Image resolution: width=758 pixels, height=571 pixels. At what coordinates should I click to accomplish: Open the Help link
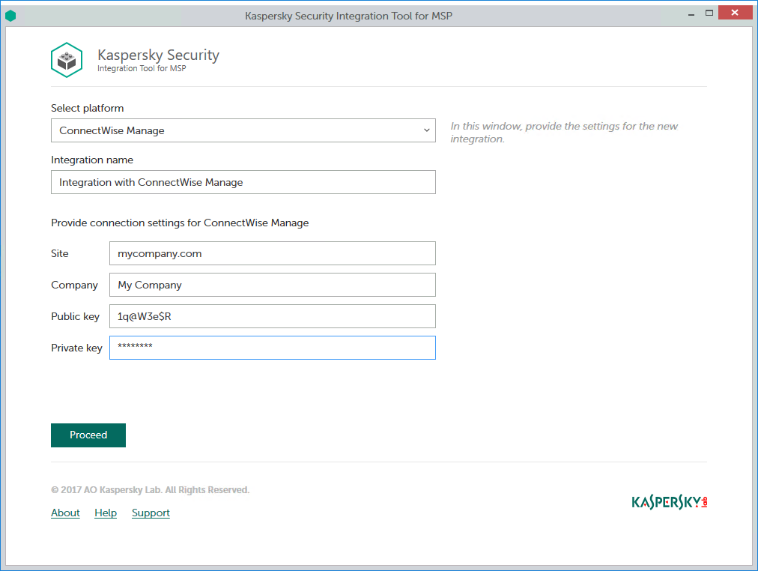(106, 513)
